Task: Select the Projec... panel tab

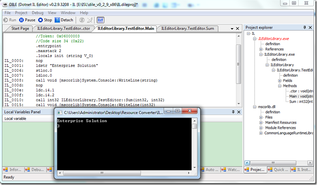Action: coord(255,170)
